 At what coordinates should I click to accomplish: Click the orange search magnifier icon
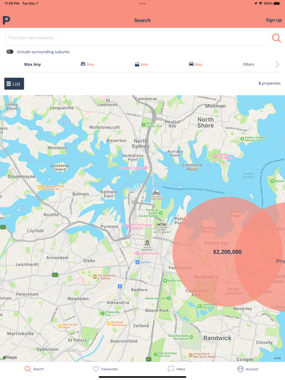[276, 38]
